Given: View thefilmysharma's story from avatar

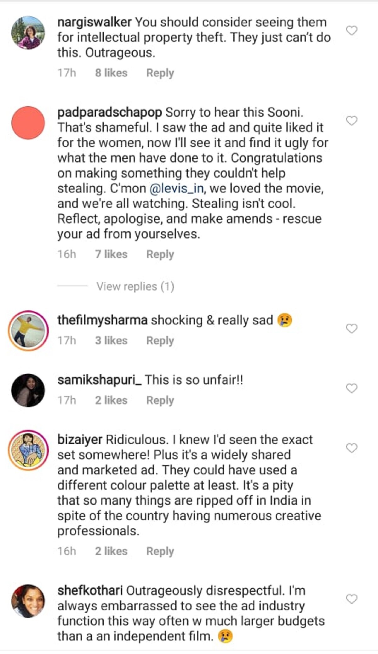Looking at the screenshot, I should (x=28, y=330).
